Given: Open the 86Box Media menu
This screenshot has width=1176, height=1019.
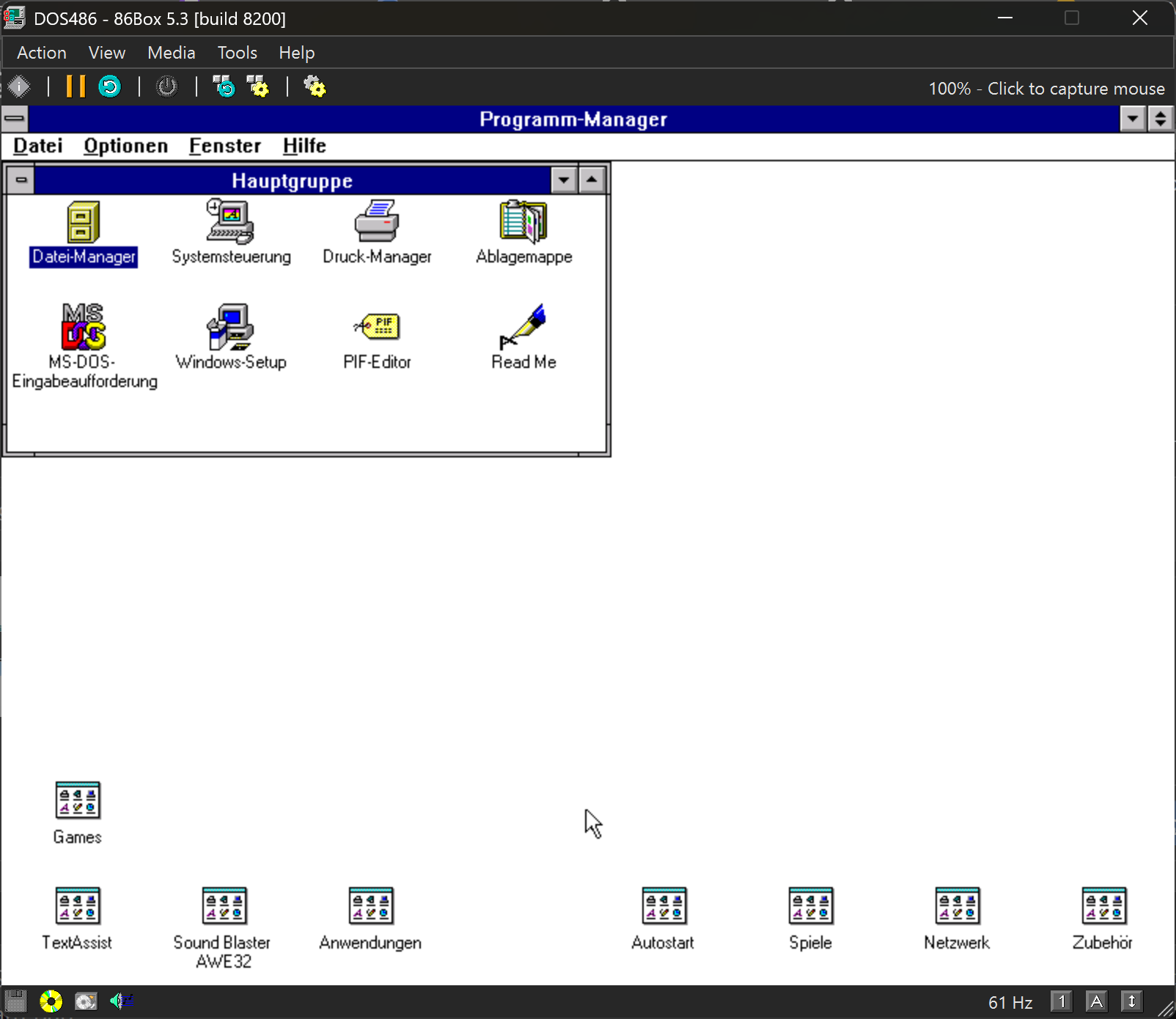Looking at the screenshot, I should click(172, 53).
